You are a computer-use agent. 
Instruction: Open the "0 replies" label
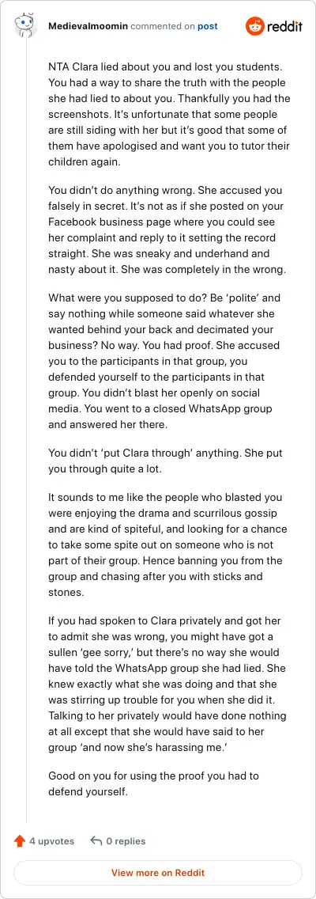click(x=126, y=841)
